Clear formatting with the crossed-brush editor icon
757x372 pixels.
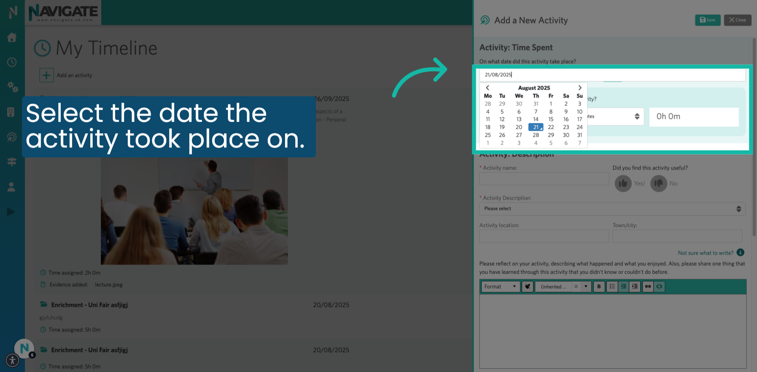tap(527, 286)
